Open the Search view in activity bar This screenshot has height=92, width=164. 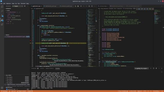coord(2,11)
